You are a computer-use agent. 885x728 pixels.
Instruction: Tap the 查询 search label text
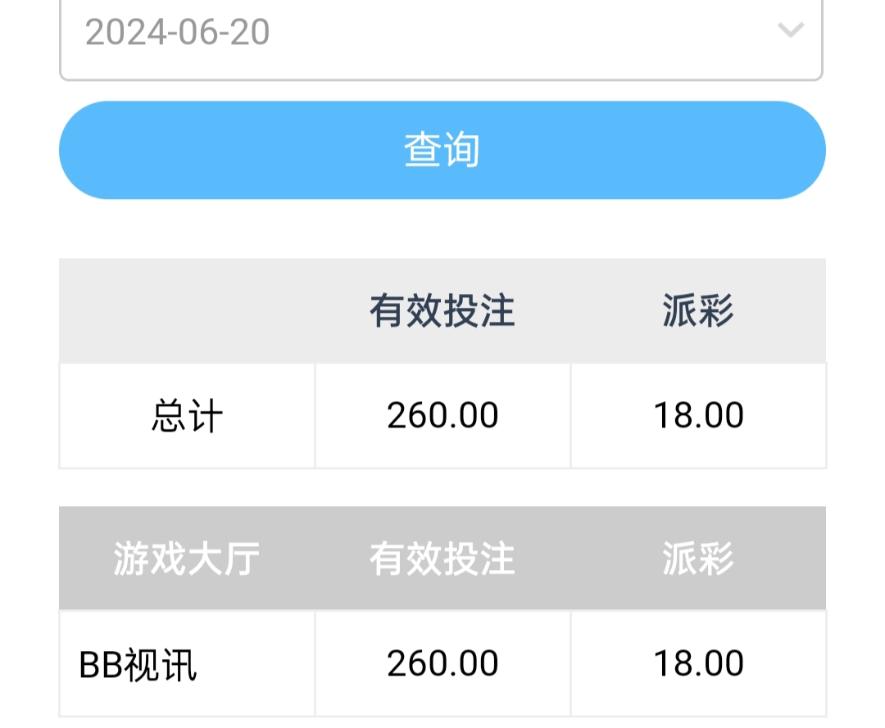point(442,151)
